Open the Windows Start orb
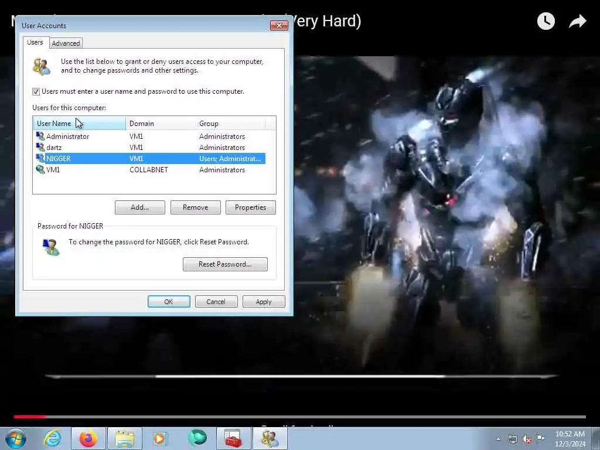Viewport: 600px width, 450px height. [16, 438]
